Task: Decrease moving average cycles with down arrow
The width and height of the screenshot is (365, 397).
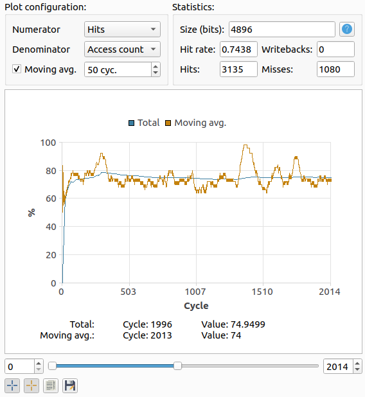Action: coord(156,73)
